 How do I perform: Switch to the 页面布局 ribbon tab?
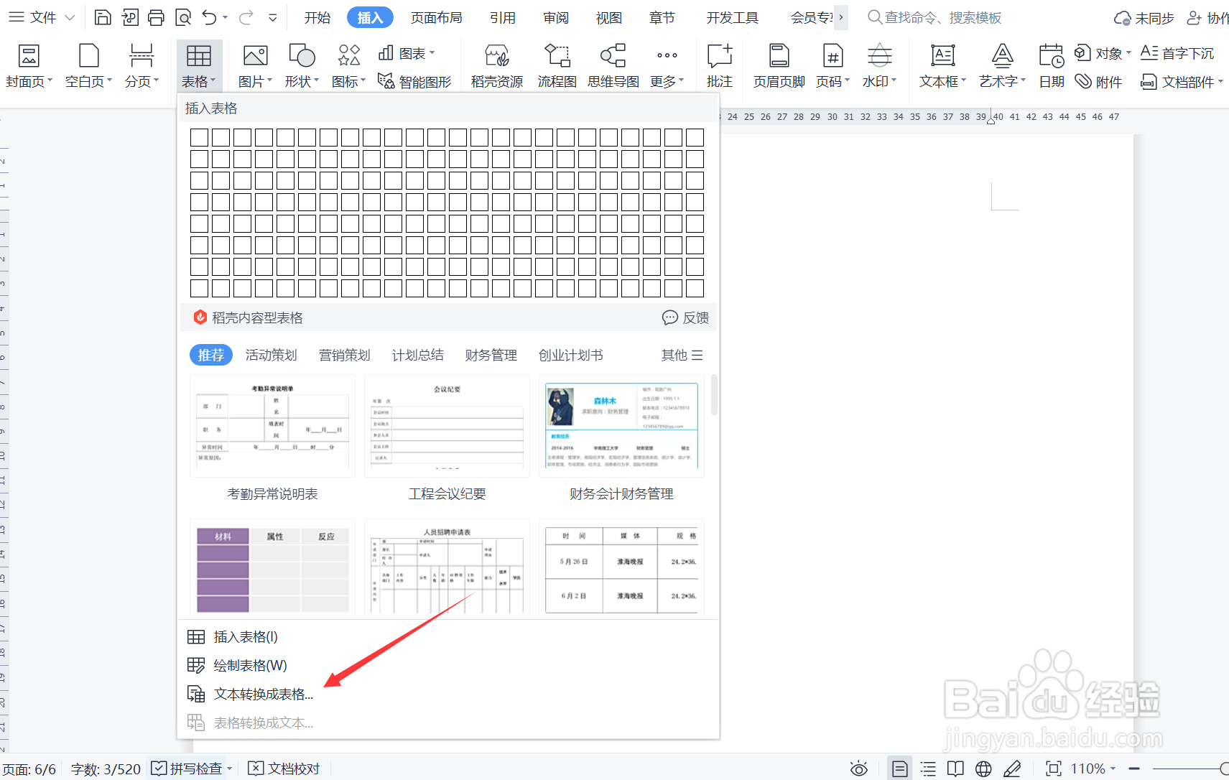(x=437, y=17)
